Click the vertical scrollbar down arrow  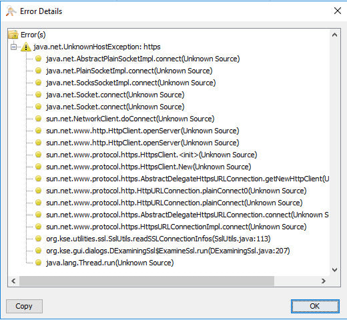pos(334,270)
